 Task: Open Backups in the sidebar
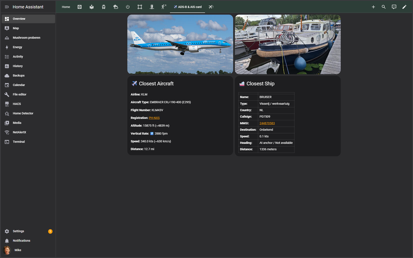(x=28, y=75)
